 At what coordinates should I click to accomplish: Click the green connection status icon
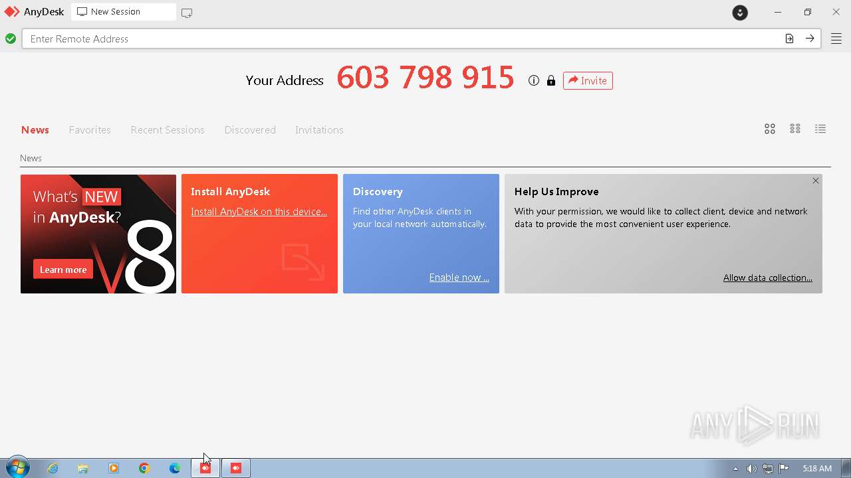(x=11, y=39)
